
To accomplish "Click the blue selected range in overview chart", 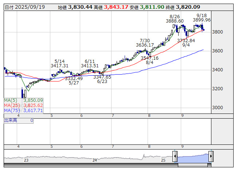I will click(x=193, y=158).
